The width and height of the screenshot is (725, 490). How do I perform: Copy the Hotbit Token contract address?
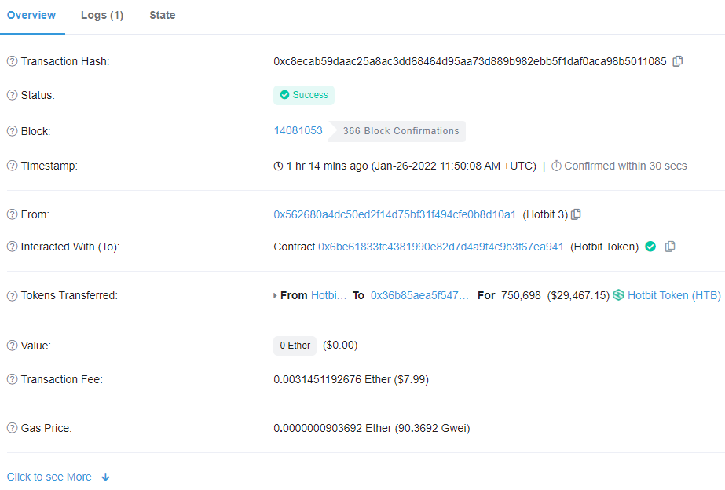(670, 247)
